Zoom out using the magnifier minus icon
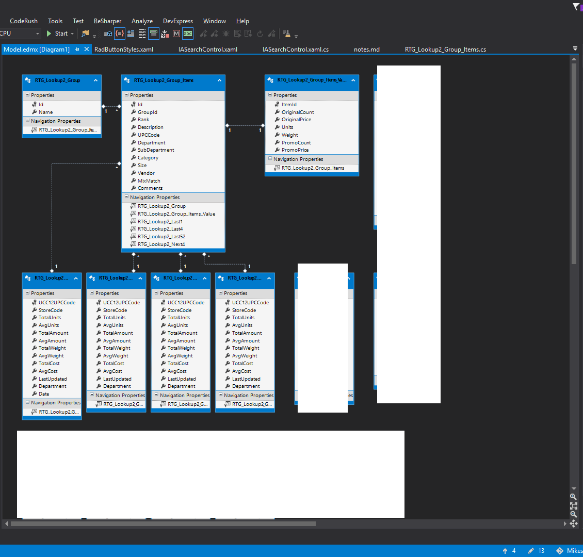Image resolution: width=583 pixels, height=557 pixels. tap(574, 514)
